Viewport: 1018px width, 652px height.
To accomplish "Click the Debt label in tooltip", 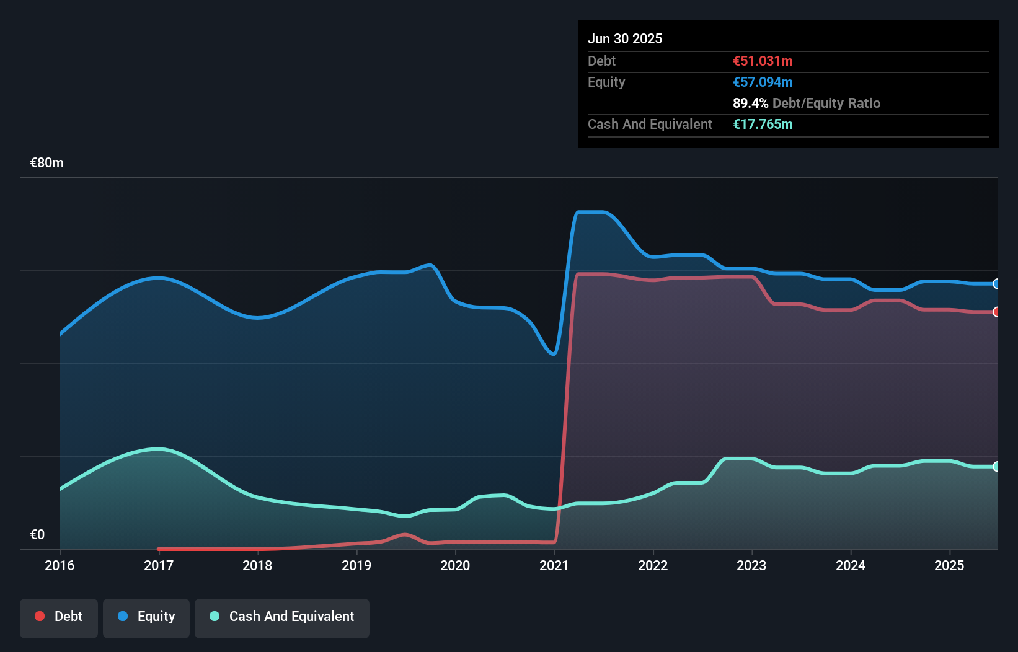I will point(601,61).
